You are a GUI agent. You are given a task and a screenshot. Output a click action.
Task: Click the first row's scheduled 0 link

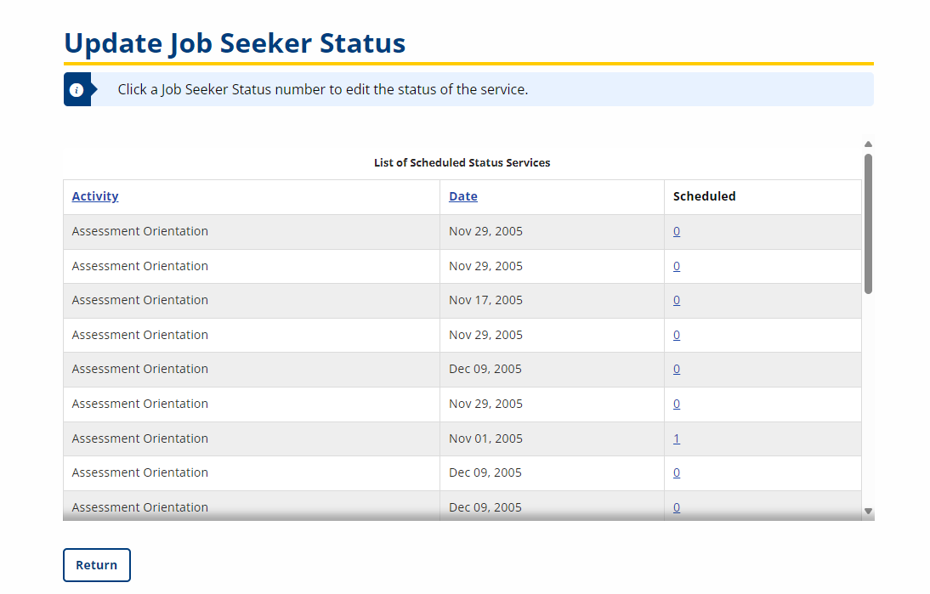[677, 231]
